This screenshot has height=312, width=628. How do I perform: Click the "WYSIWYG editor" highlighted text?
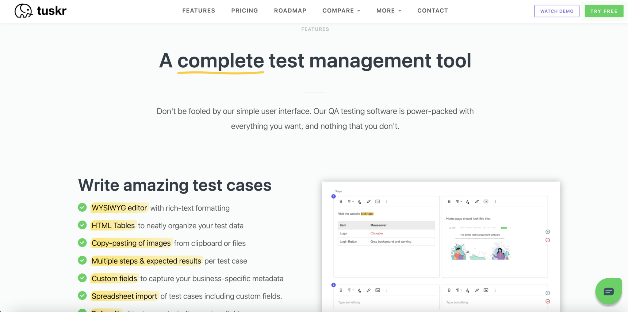(x=119, y=208)
